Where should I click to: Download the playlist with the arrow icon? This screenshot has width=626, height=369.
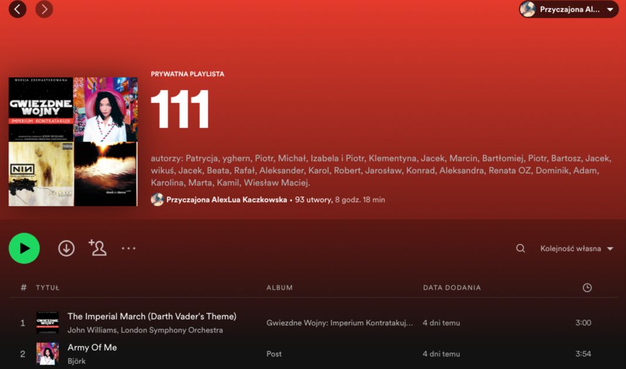(66, 248)
